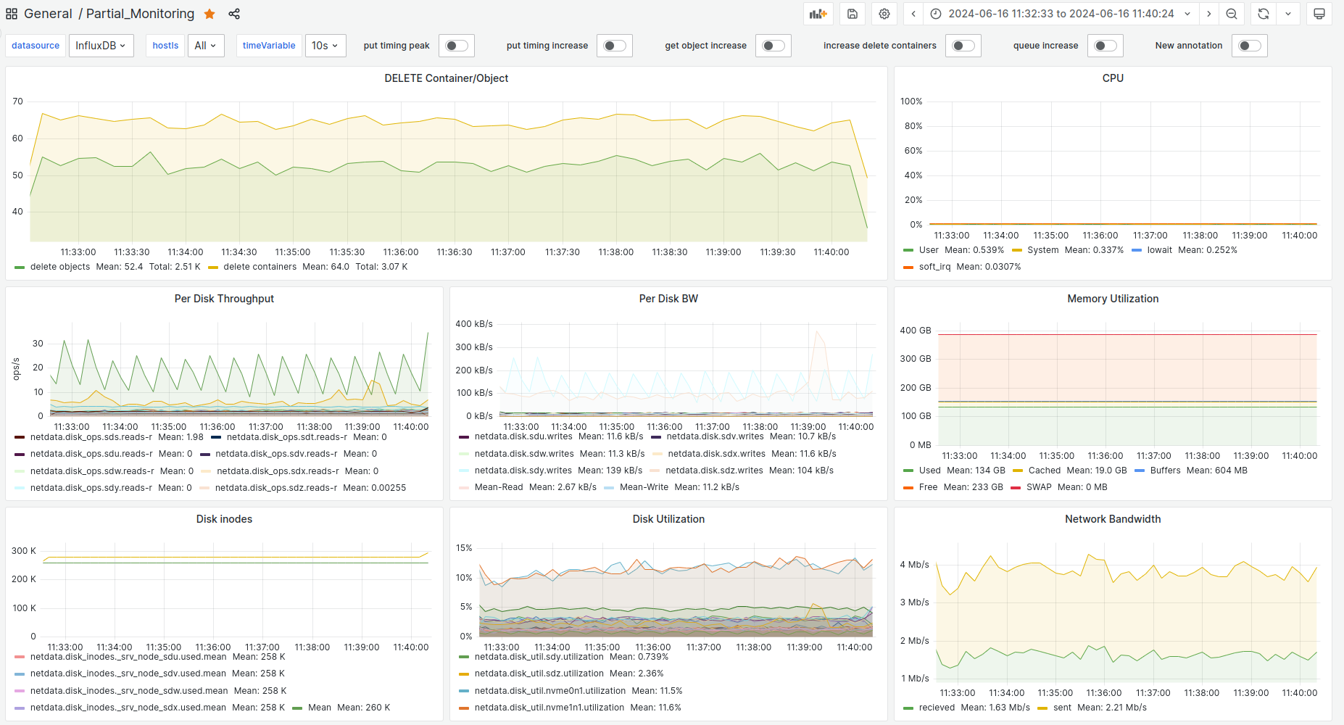Open the DELETE Container/Object panel title menu
1344x725 pixels.
[446, 78]
